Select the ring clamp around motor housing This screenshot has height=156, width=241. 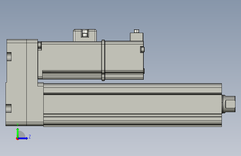click(103, 60)
